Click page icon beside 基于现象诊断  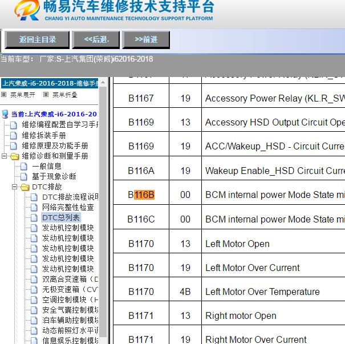tap(24, 177)
